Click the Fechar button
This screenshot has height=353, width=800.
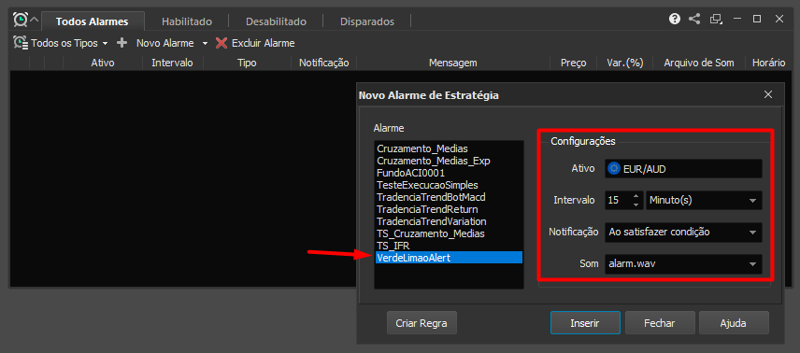[x=660, y=323]
